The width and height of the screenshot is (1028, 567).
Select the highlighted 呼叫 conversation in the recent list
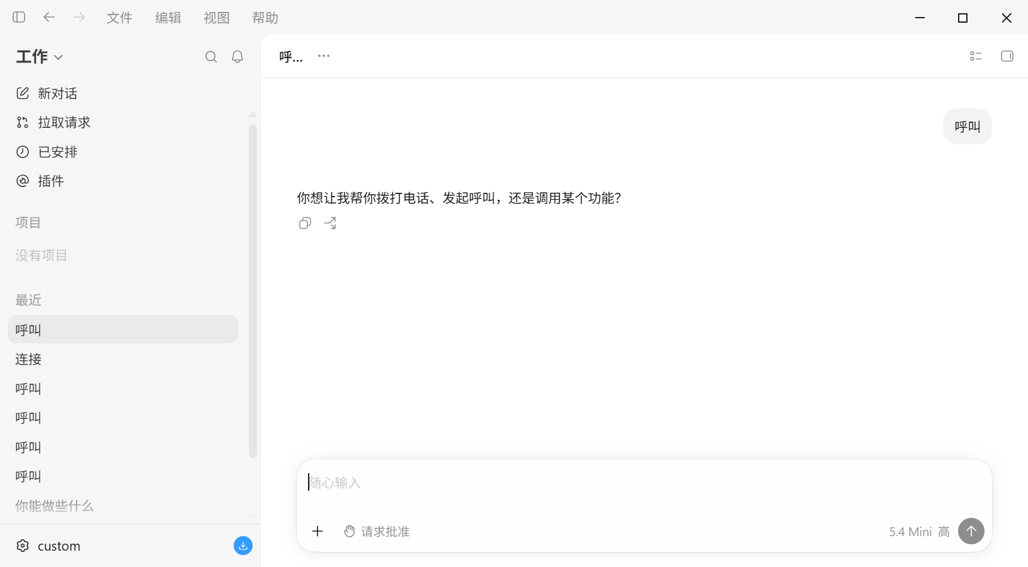pos(123,329)
